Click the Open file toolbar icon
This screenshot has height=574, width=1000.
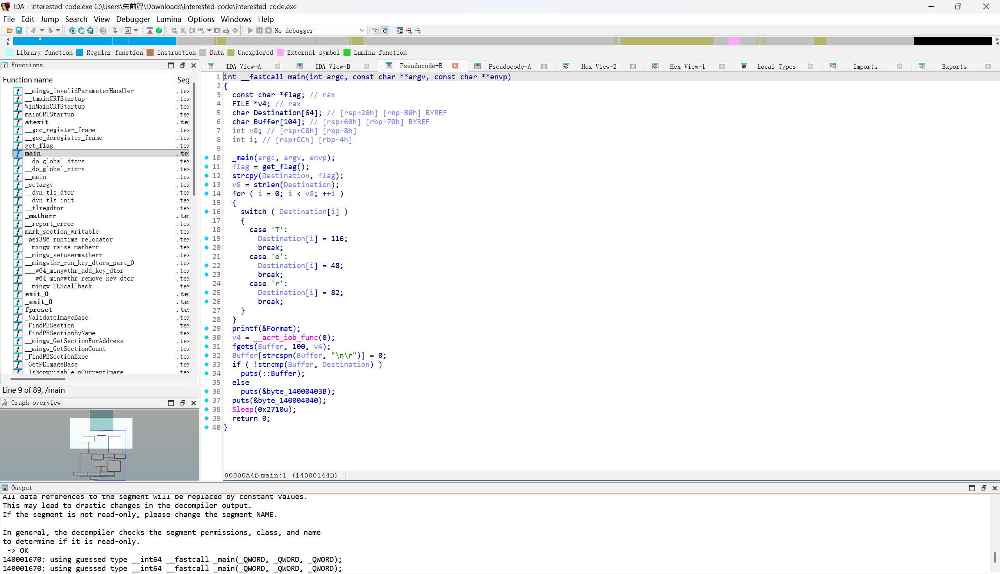[x=9, y=30]
